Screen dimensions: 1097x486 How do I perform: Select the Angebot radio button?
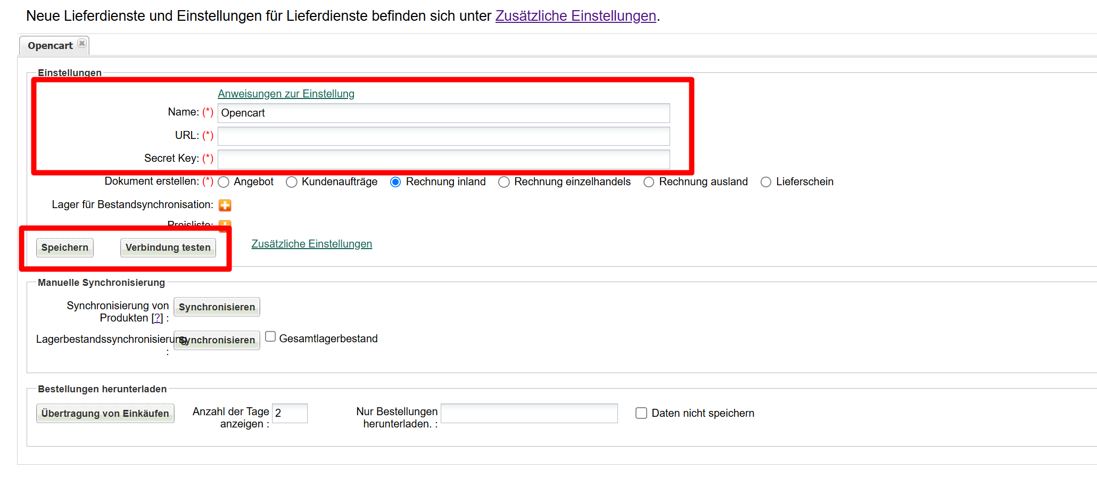[224, 182]
